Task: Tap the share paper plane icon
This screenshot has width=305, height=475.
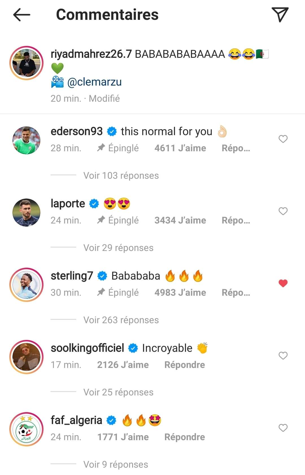Action: pos(280,15)
